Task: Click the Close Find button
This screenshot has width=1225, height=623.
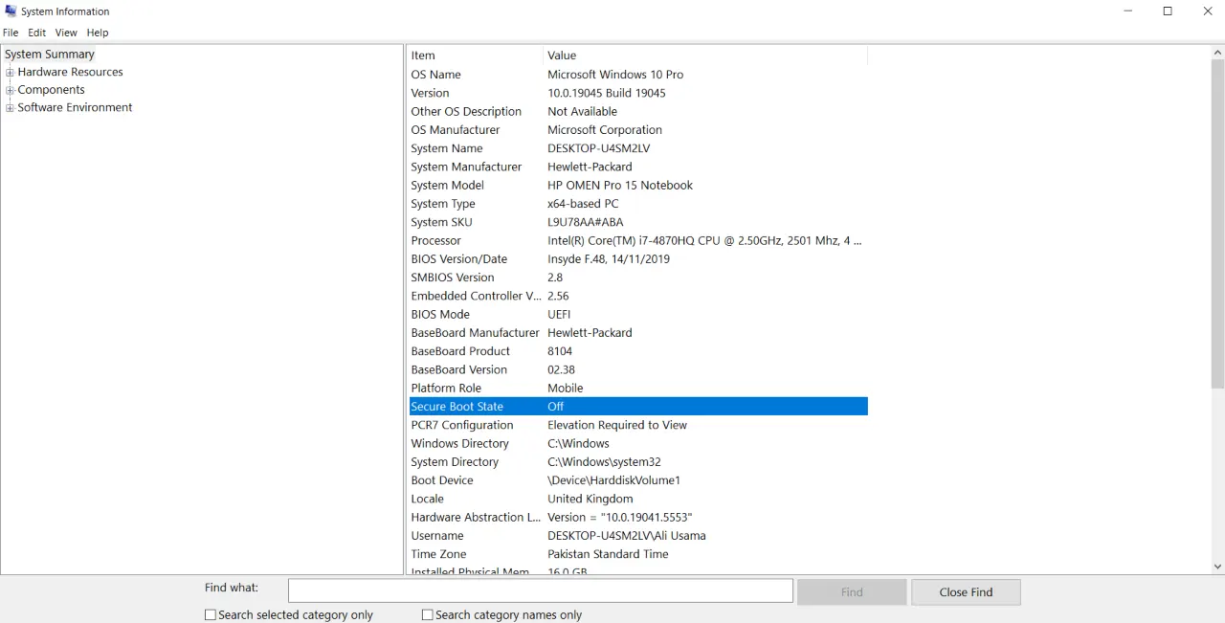Action: (966, 592)
